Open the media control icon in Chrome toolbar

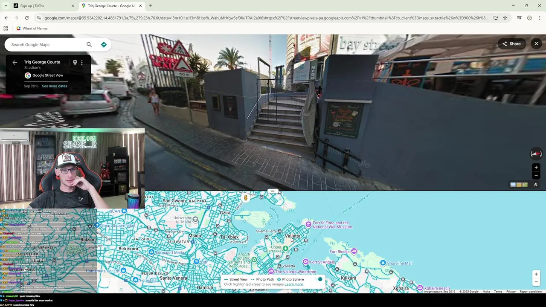tap(519, 18)
